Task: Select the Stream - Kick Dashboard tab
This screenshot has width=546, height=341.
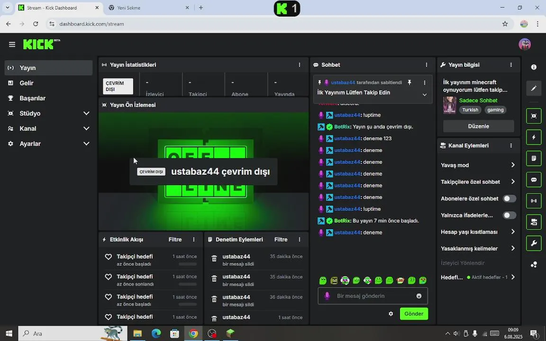Action: click(x=58, y=8)
